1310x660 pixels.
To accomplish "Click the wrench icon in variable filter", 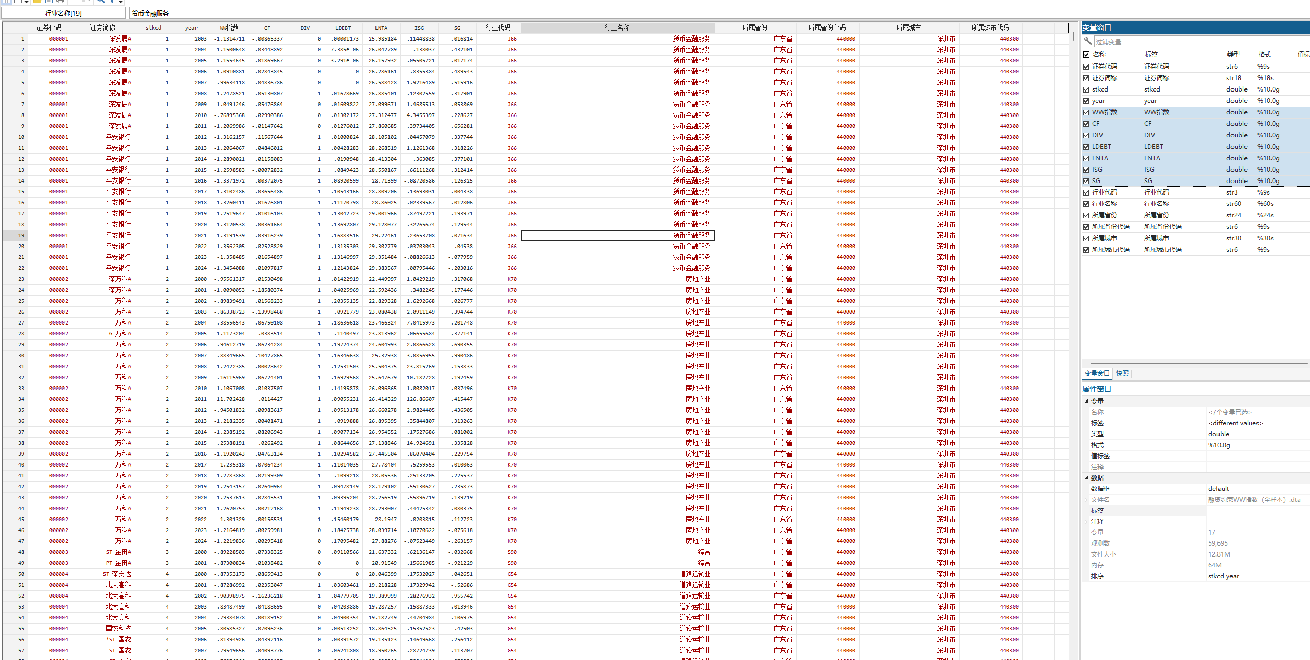I will point(1087,41).
